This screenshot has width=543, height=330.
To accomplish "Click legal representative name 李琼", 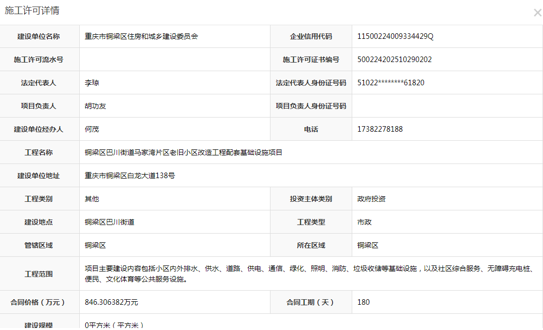I will [92, 83].
